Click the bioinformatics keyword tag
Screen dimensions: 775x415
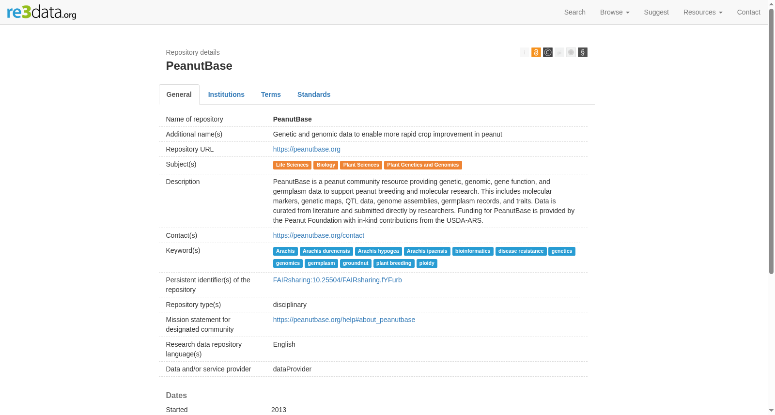473,251
